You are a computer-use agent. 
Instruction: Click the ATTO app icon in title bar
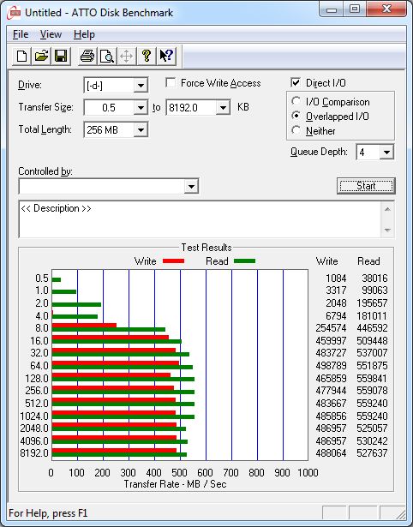pyautogui.click(x=14, y=13)
